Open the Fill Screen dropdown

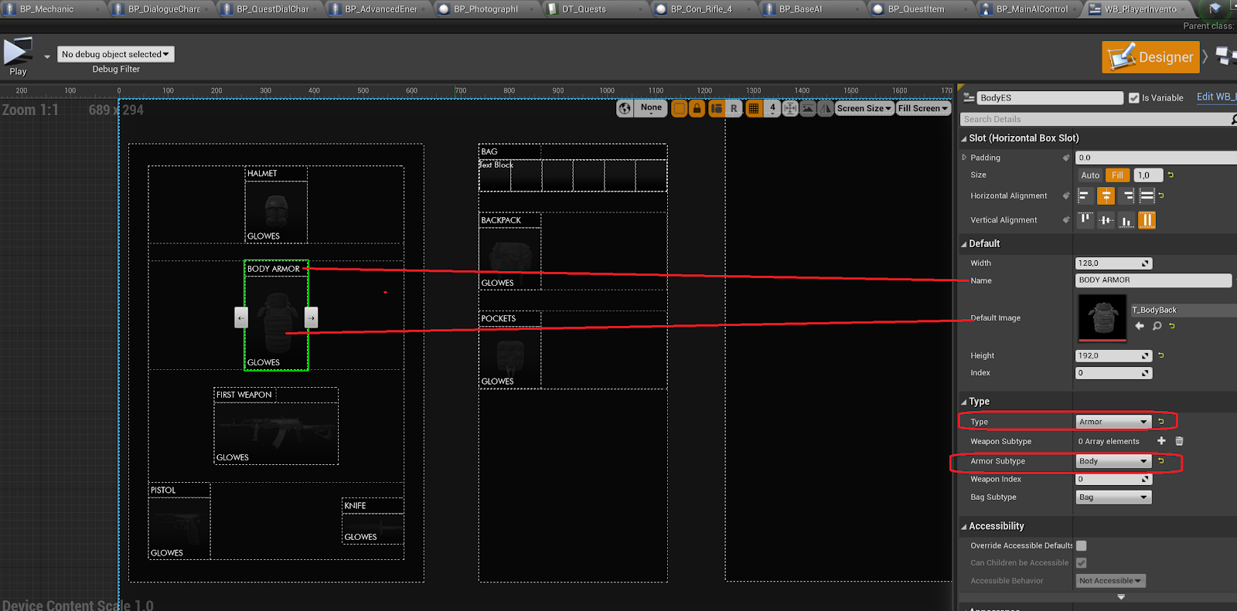click(x=923, y=109)
